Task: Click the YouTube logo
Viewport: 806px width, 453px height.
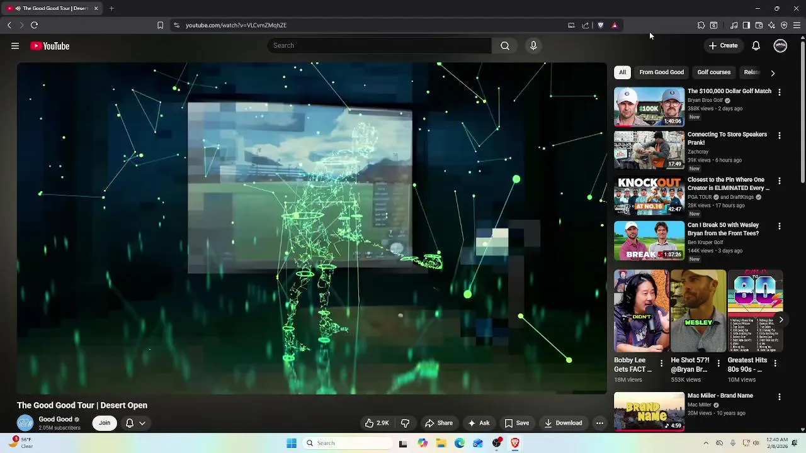Action: coord(50,46)
